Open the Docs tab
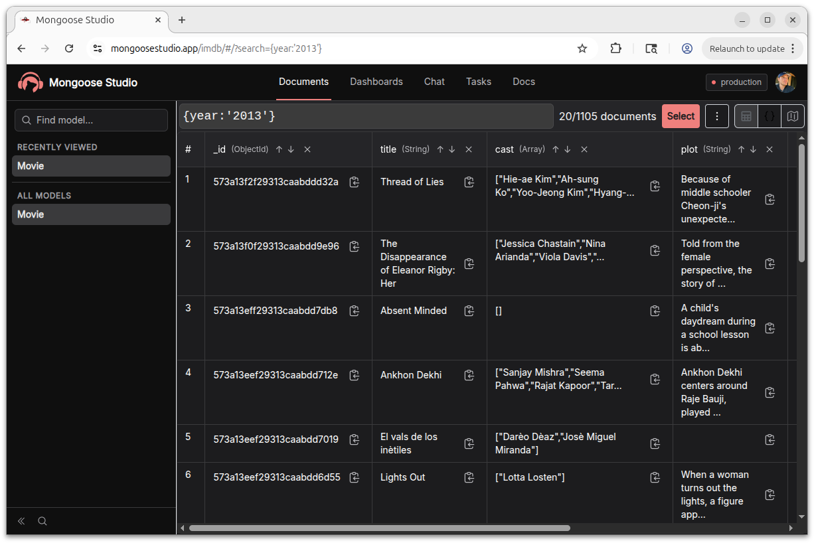The height and width of the screenshot is (543, 814). point(524,82)
